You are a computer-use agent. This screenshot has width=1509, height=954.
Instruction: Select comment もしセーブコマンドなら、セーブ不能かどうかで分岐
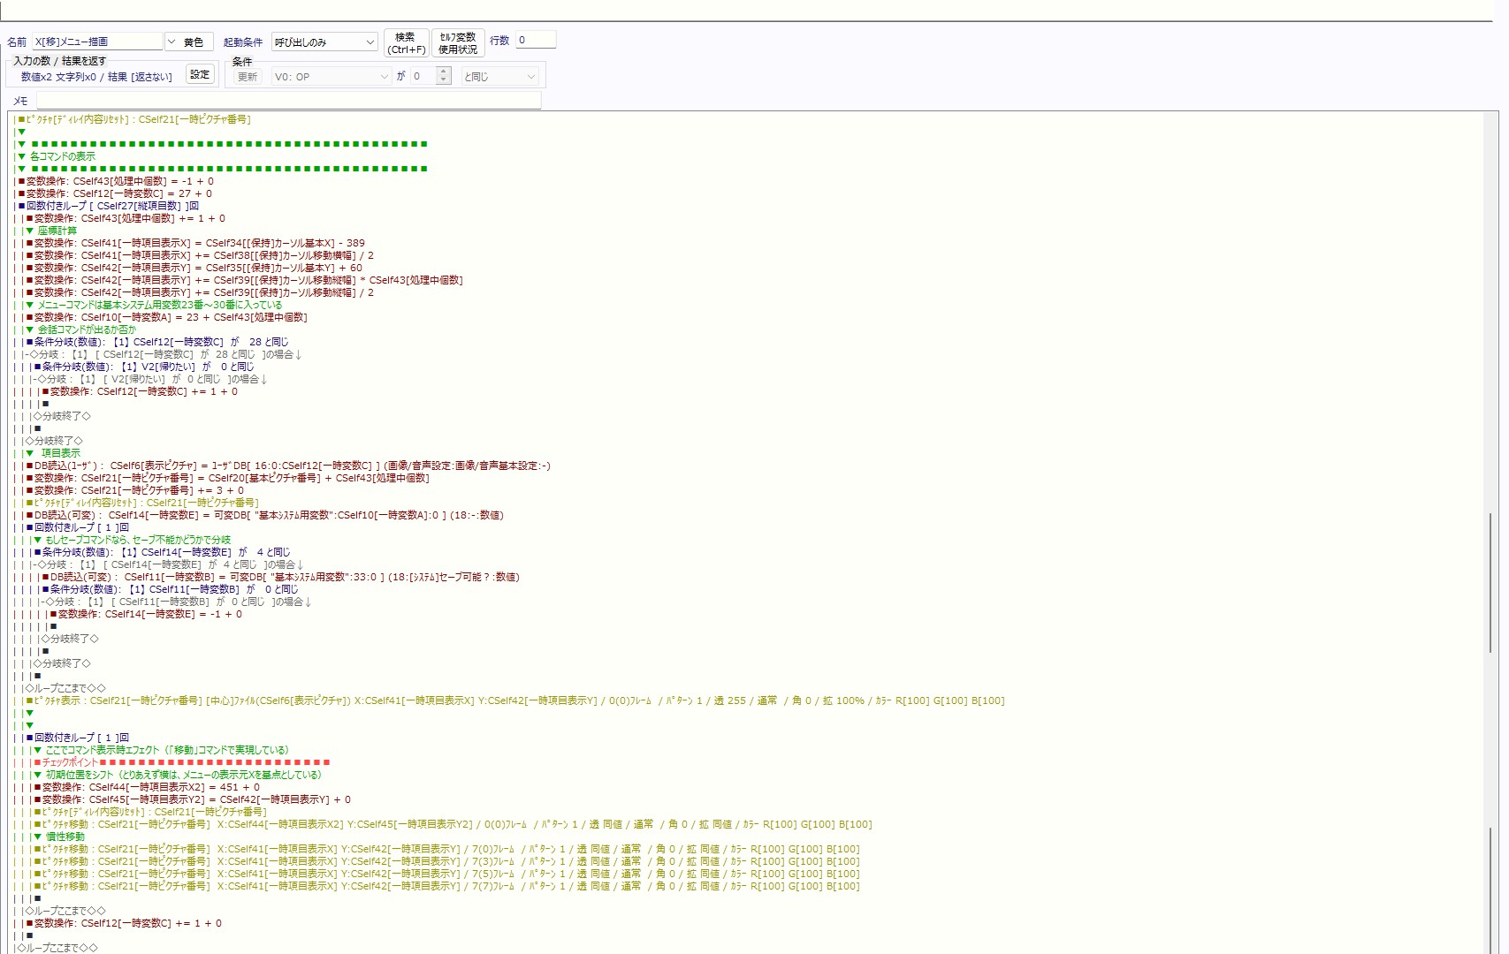[x=138, y=540]
